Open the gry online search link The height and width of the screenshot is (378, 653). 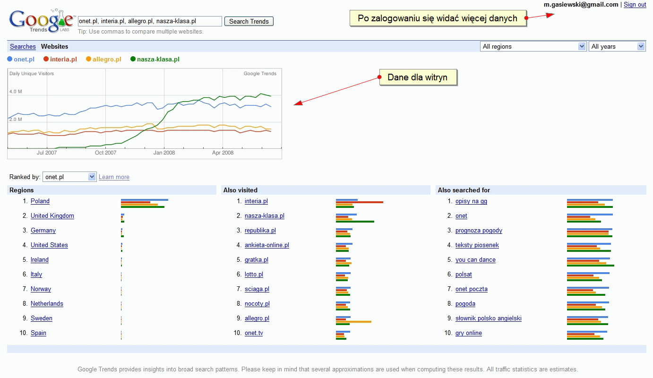point(469,333)
